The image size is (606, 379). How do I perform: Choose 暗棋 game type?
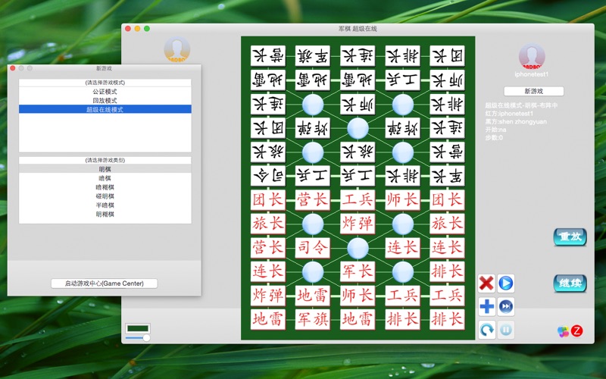tap(105, 178)
